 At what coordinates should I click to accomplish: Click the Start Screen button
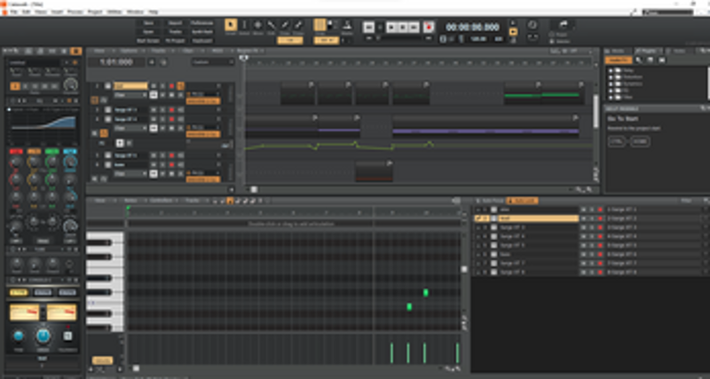click(148, 40)
